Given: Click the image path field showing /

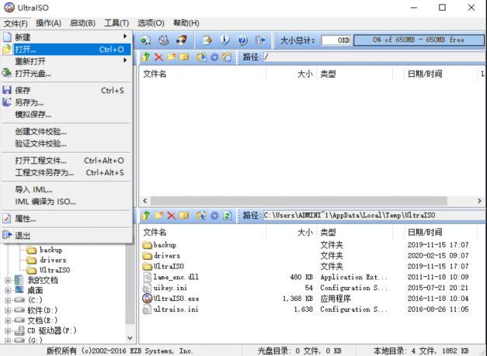Looking at the screenshot, I should coord(374,57).
